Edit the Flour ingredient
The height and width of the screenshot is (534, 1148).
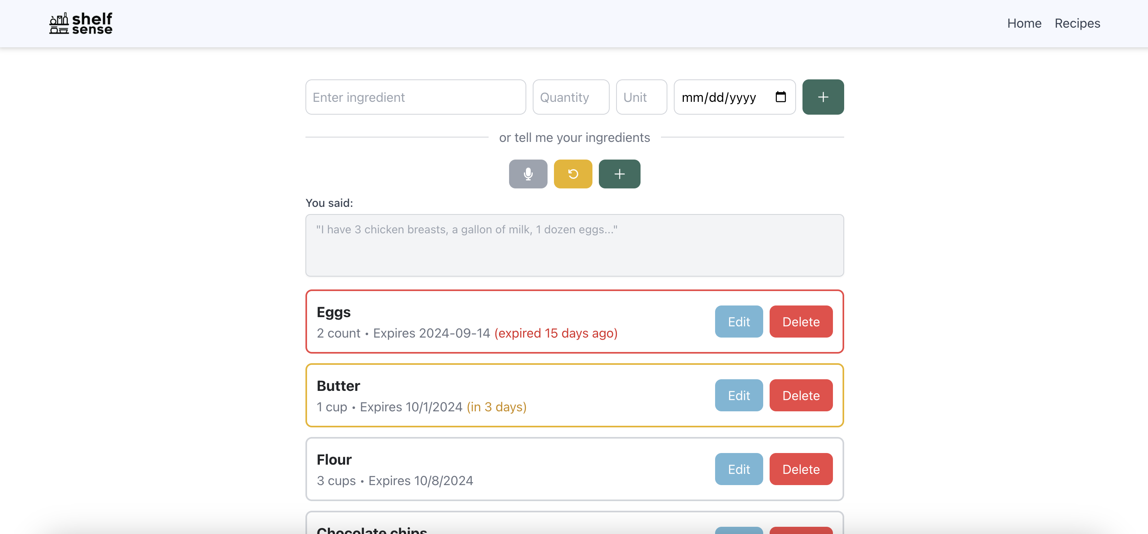coord(738,469)
